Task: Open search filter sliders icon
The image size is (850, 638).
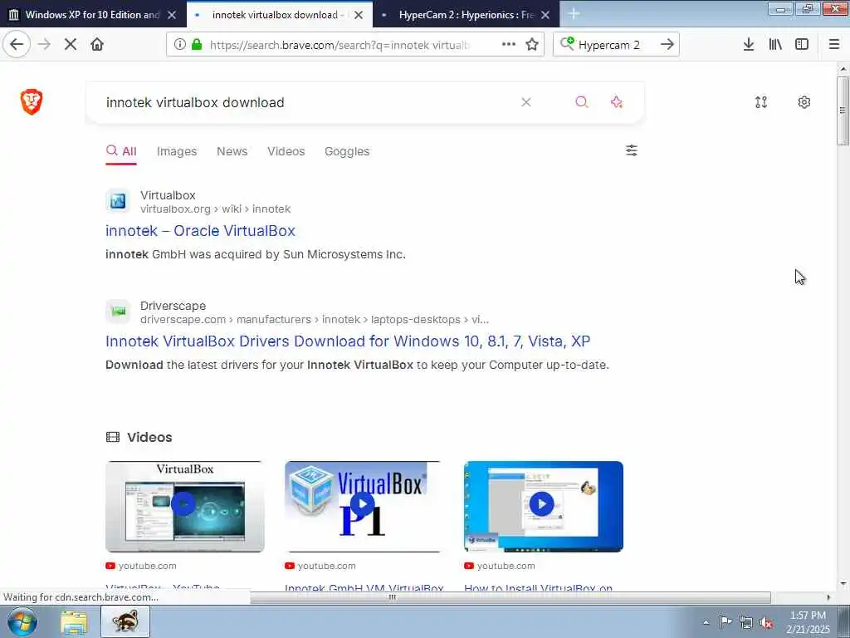Action: pos(632,150)
